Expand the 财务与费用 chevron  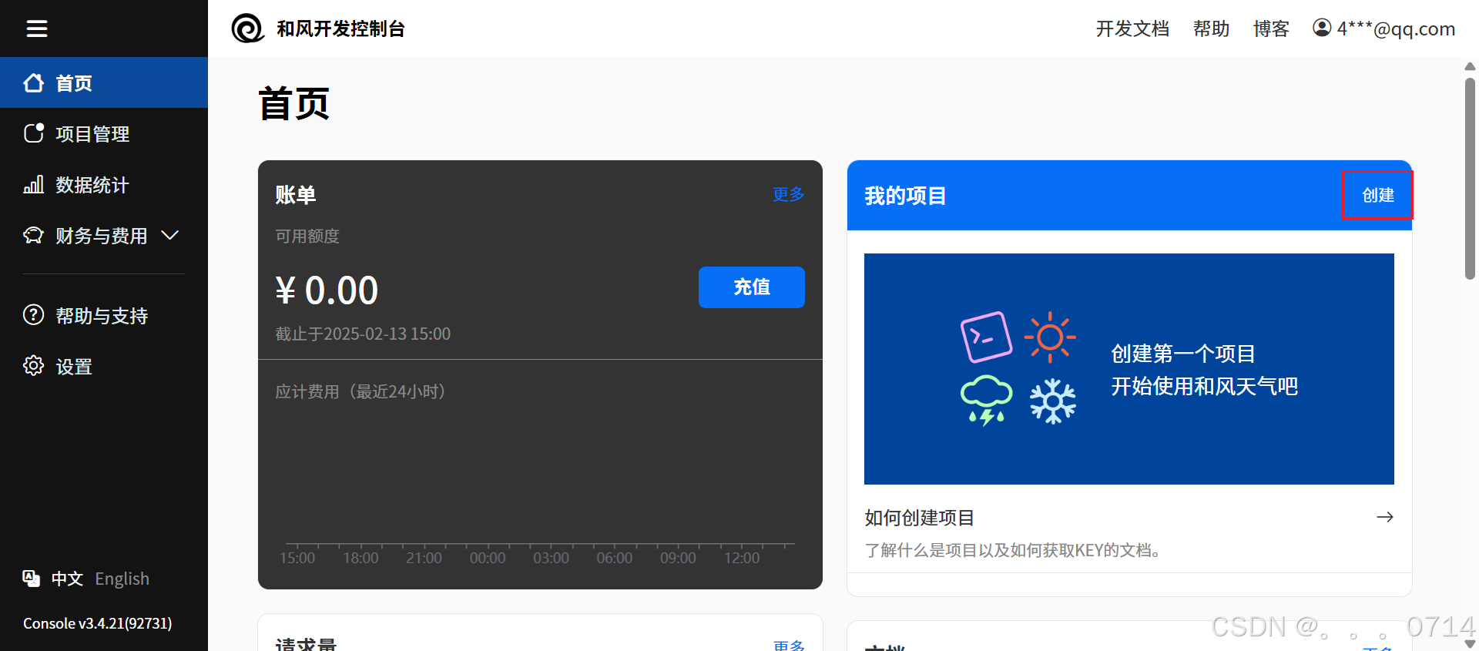[169, 235]
